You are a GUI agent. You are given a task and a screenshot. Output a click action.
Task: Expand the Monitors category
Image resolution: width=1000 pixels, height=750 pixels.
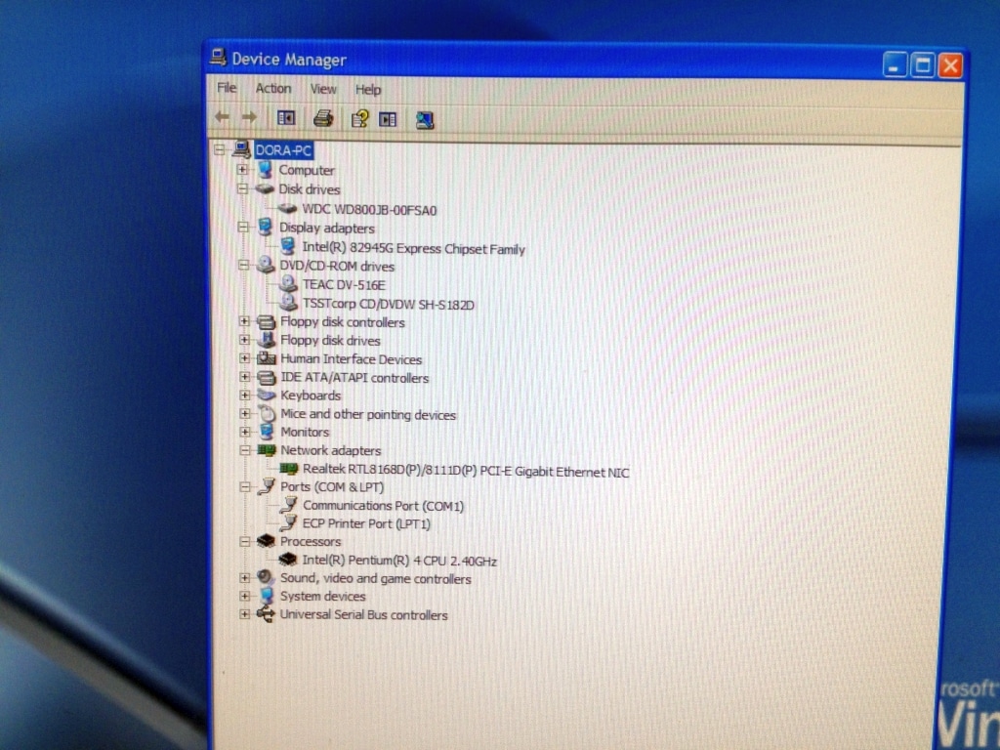(x=244, y=432)
